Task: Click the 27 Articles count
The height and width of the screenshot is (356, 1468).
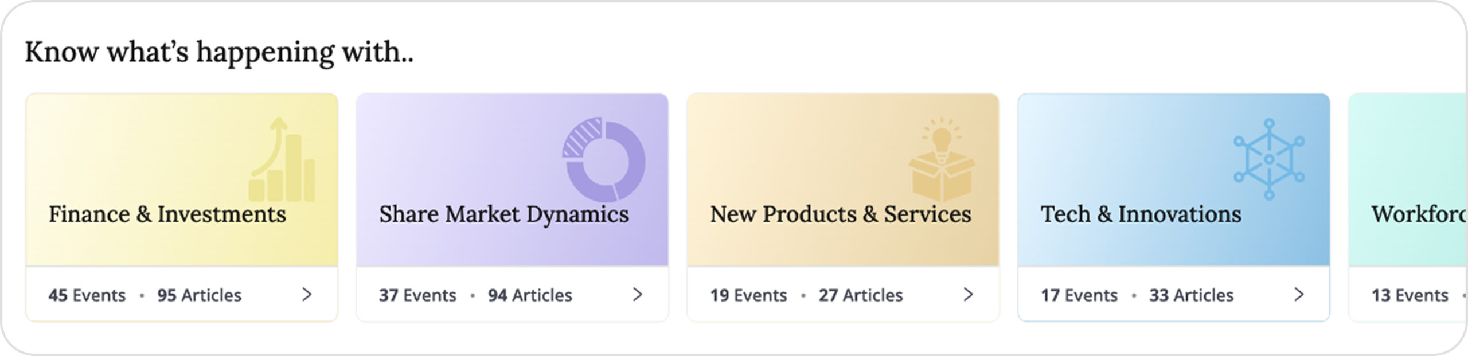Action: 860,295
